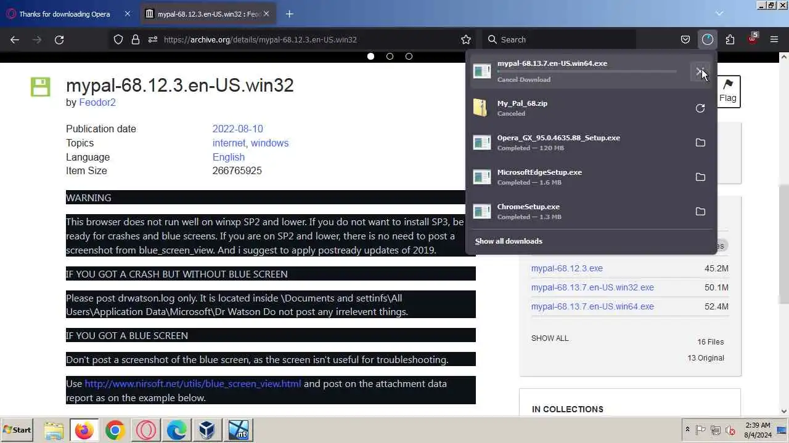This screenshot has width=789, height=443.
Task: Open the muted volume tray icon
Action: [x=730, y=430]
